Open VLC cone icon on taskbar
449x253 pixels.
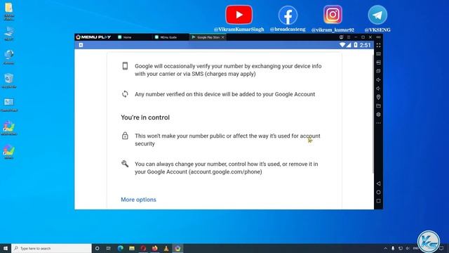tap(166, 248)
